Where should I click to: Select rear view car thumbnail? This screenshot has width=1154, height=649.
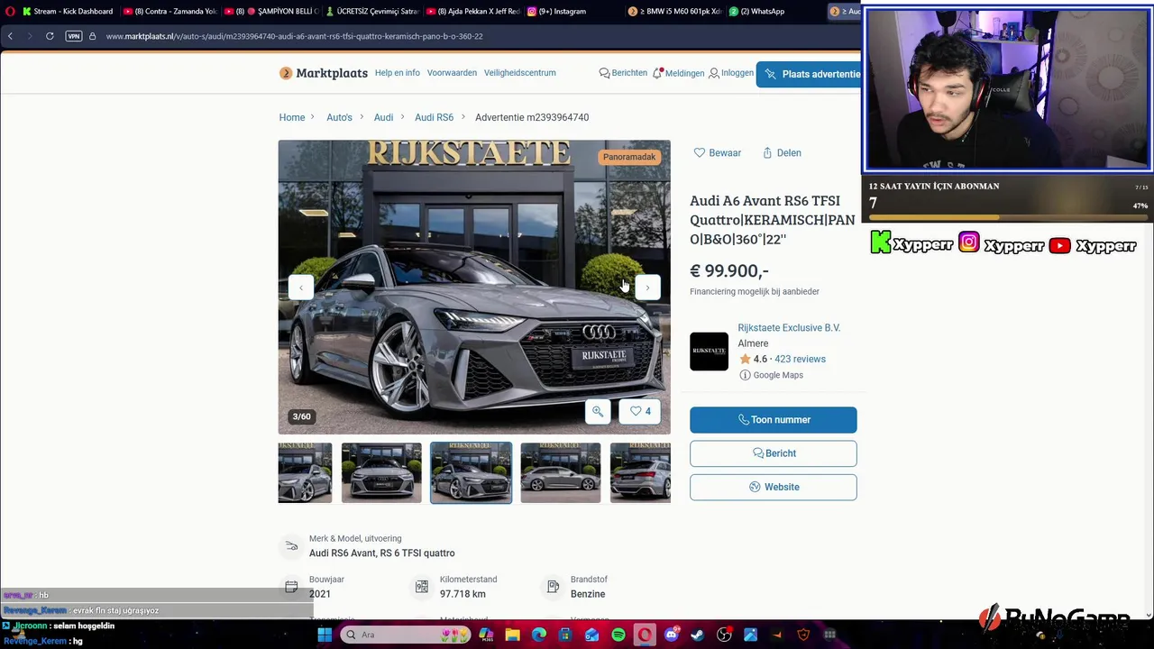[x=640, y=472]
